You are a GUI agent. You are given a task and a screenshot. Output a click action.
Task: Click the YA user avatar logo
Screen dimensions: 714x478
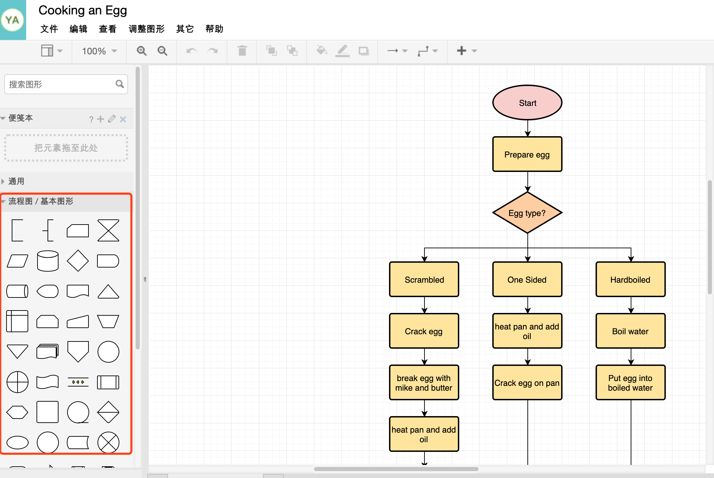tap(13, 20)
